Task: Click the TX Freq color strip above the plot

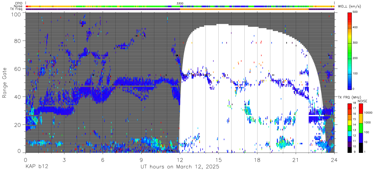Action: [x=180, y=9]
